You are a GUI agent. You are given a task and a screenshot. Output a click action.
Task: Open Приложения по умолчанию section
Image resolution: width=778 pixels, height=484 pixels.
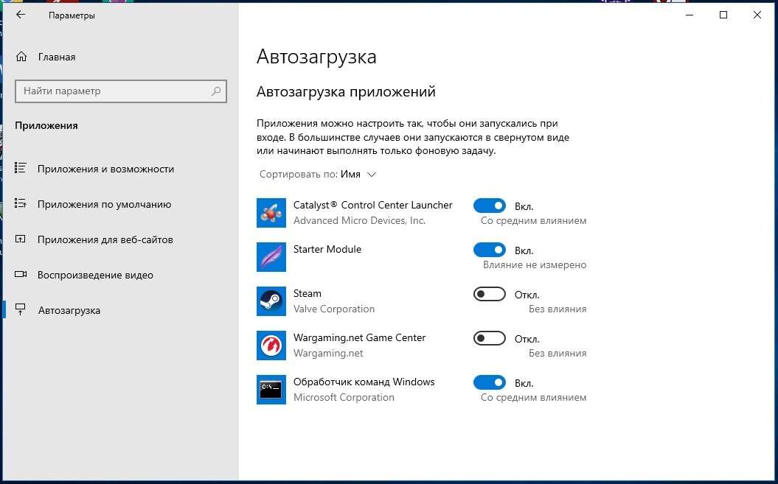[104, 204]
